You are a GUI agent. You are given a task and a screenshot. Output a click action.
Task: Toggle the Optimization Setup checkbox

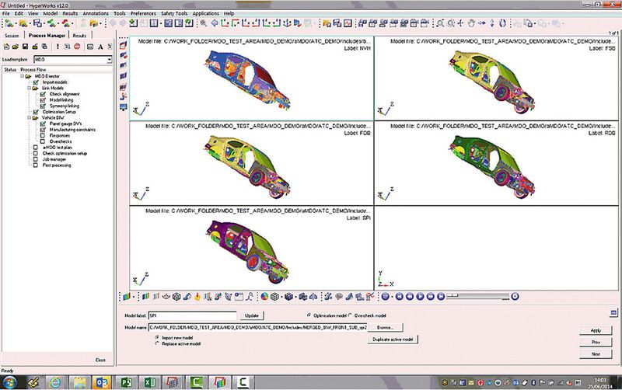36,112
